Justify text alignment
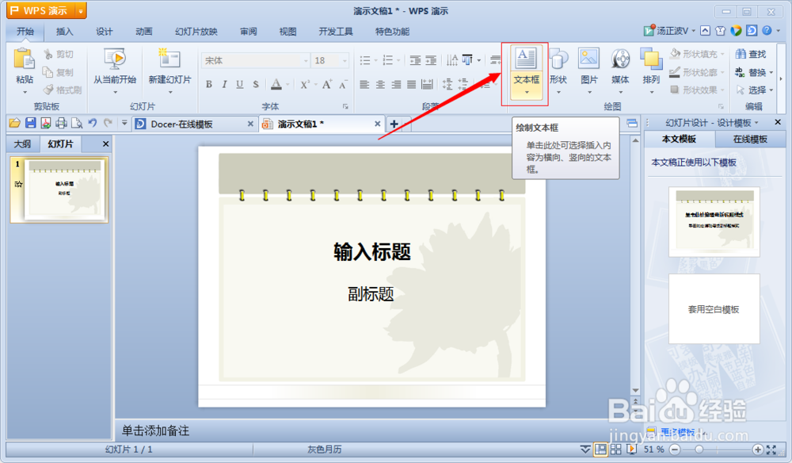 point(412,84)
